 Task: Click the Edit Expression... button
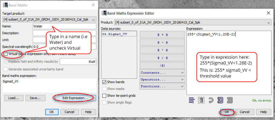pos(75,98)
